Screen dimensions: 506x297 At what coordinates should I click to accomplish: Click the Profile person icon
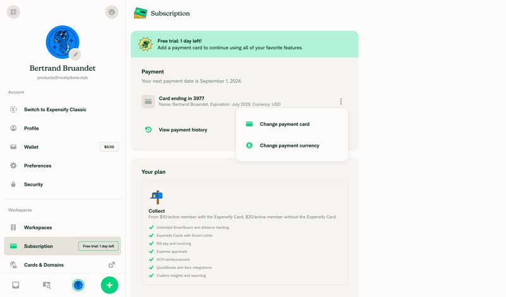coord(13,128)
